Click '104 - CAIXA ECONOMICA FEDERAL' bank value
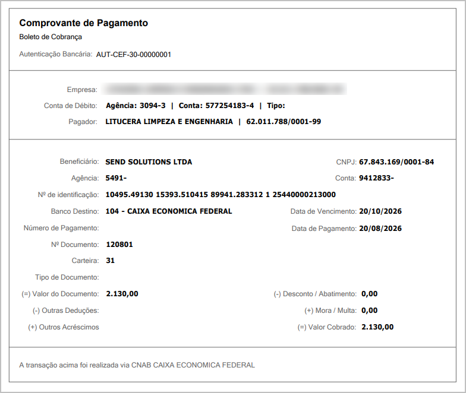Screen dimensions: 466x393 pyautogui.click(x=169, y=211)
